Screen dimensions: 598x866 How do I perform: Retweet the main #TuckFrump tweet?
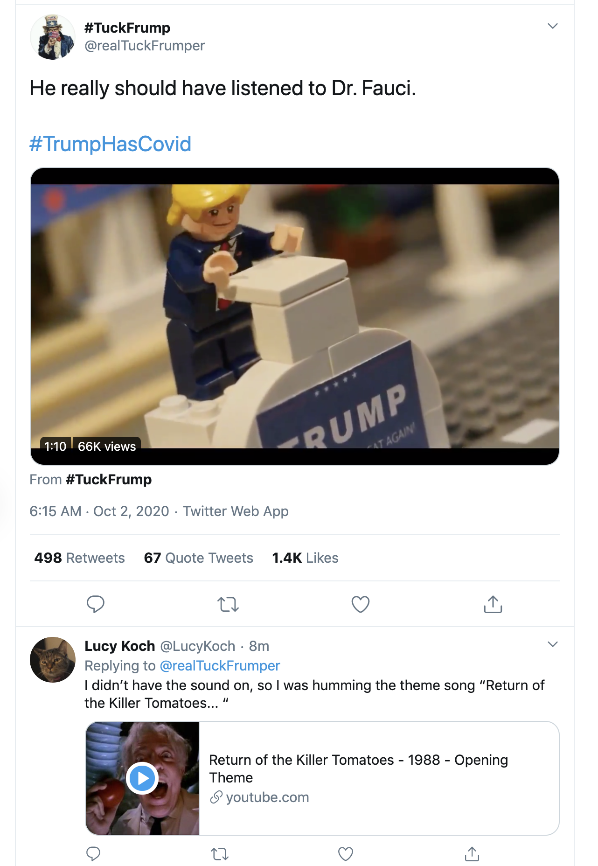pos(228,604)
